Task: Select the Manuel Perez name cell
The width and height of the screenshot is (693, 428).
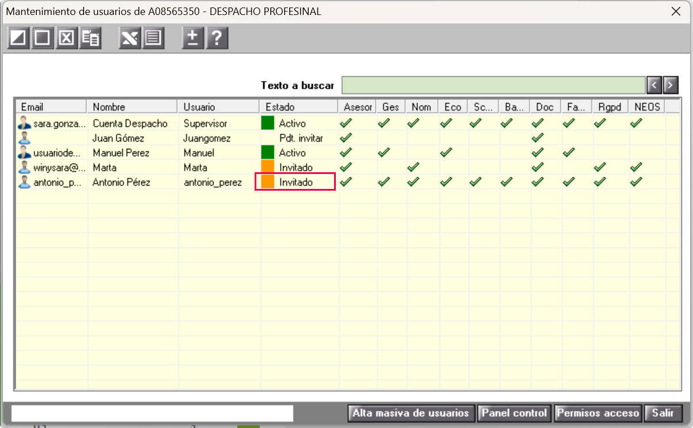Action: [121, 153]
